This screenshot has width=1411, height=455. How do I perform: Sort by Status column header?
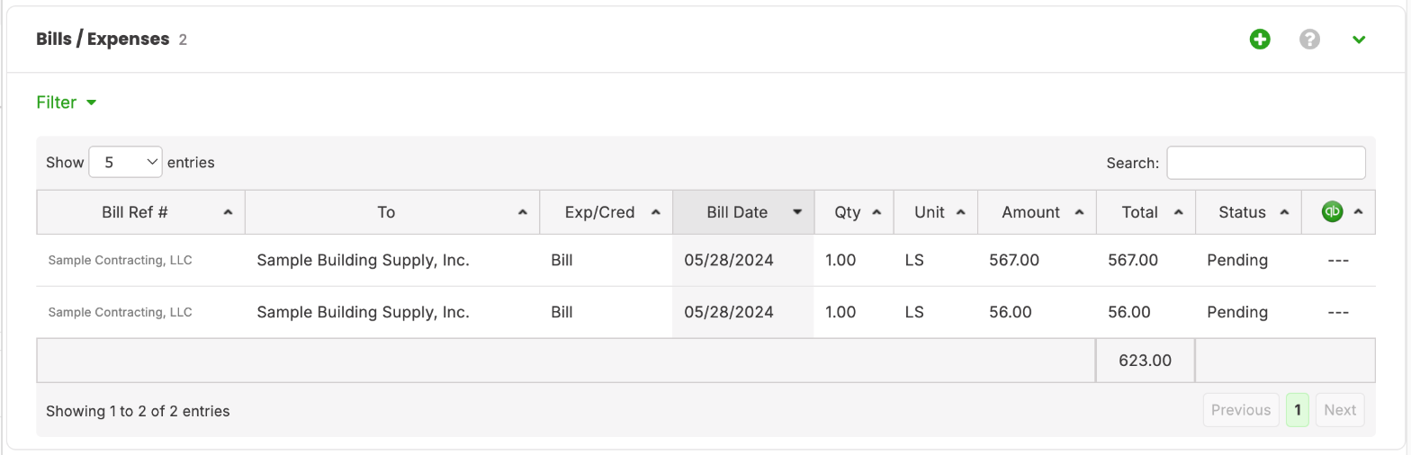click(1248, 212)
